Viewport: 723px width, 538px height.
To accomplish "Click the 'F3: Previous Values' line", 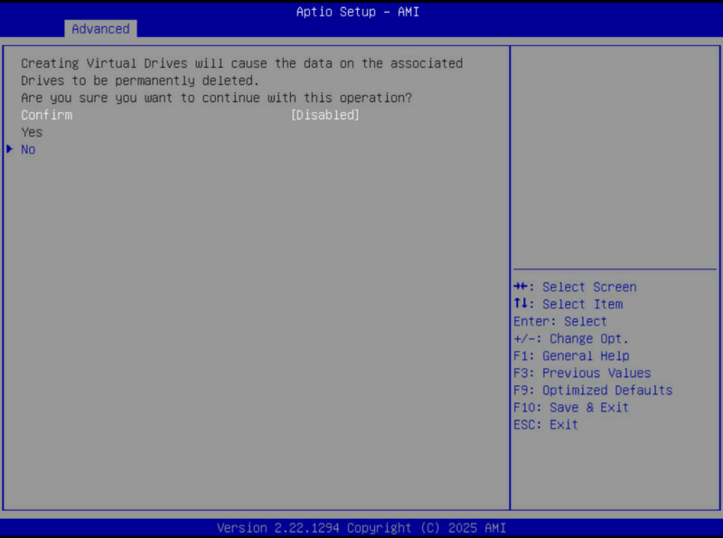I will click(582, 373).
